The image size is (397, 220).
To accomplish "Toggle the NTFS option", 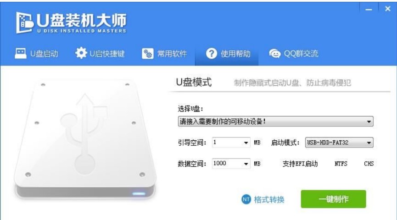I will pos(341,164).
